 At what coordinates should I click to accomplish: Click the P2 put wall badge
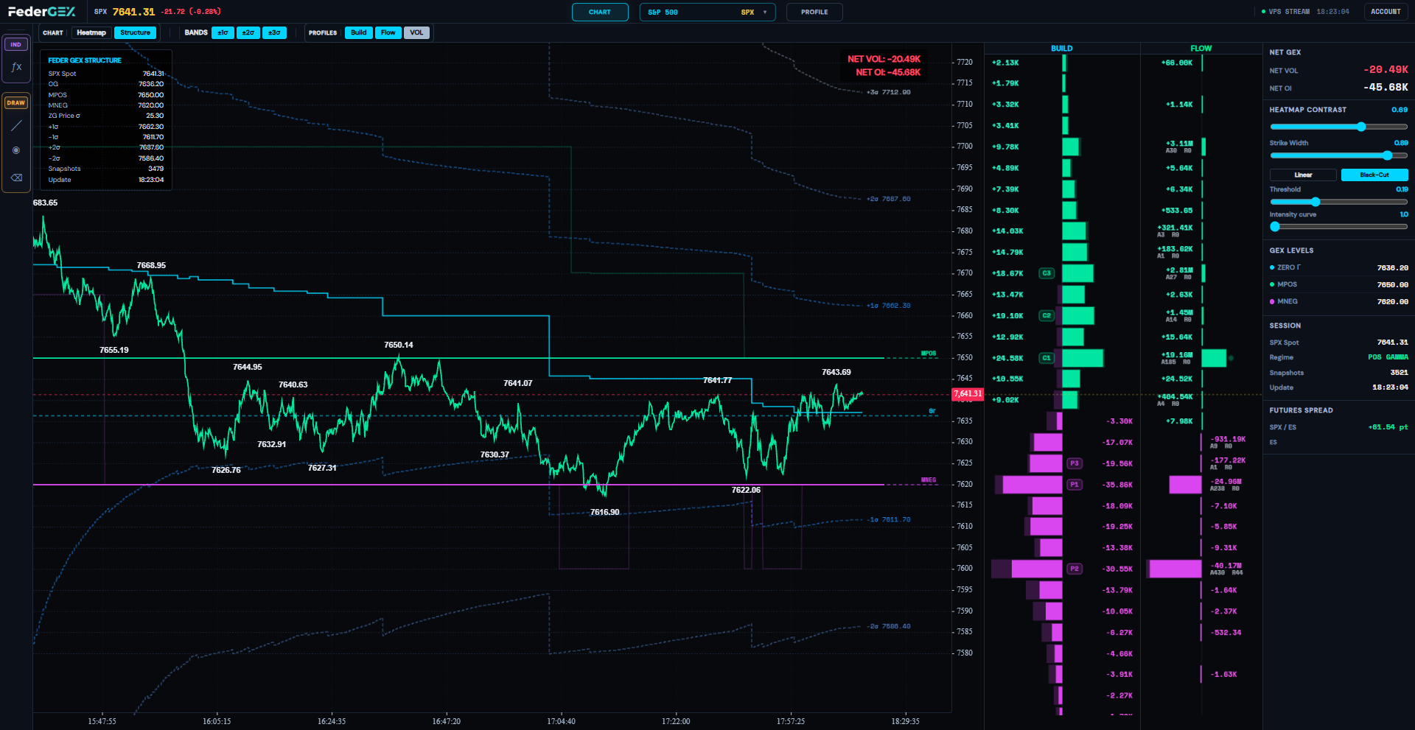pos(1075,569)
